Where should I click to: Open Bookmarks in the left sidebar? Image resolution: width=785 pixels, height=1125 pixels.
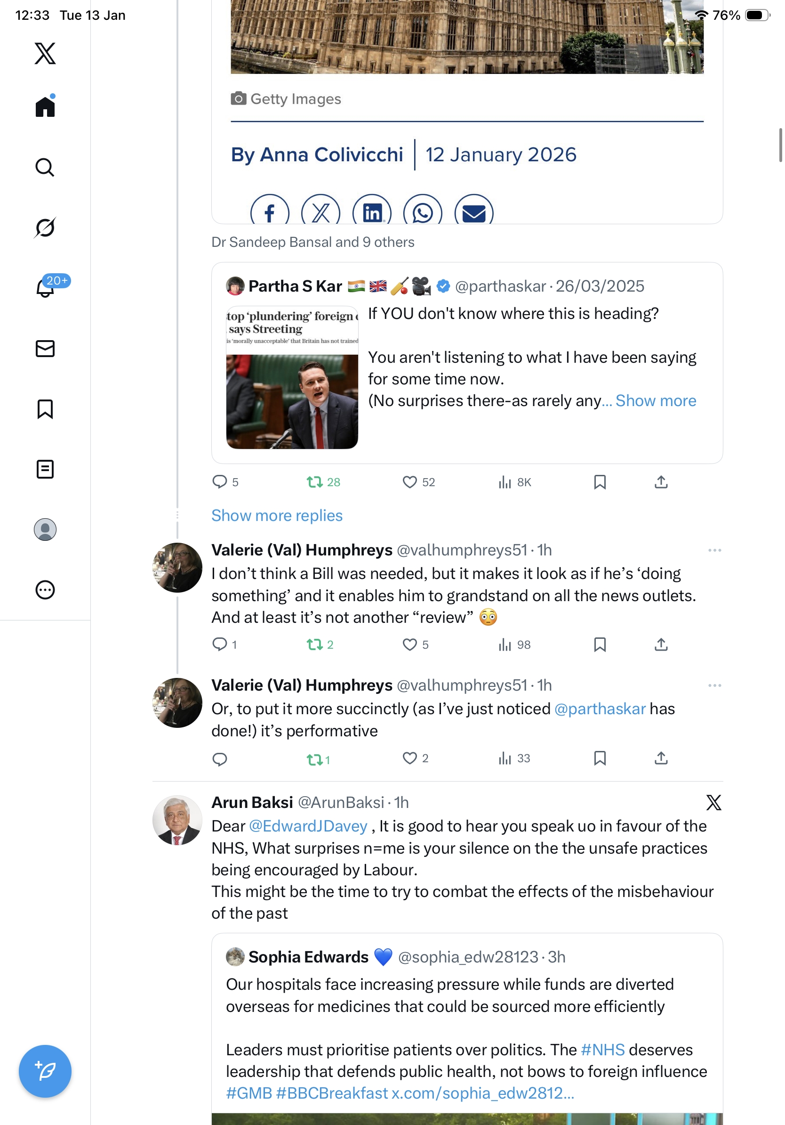tap(45, 408)
